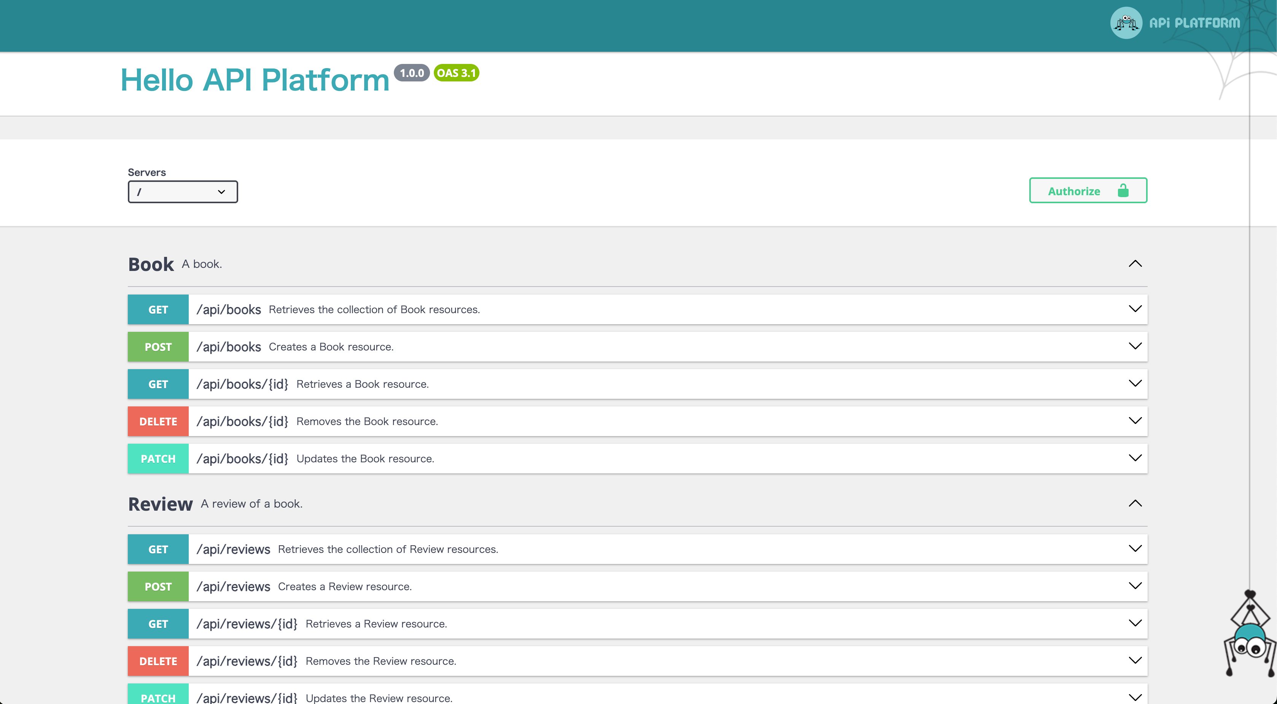The width and height of the screenshot is (1277, 704).
Task: Click POST badge for /api/reviews
Action: (158, 586)
